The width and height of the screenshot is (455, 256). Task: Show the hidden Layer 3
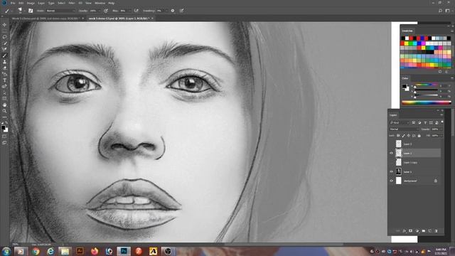[x=391, y=144]
